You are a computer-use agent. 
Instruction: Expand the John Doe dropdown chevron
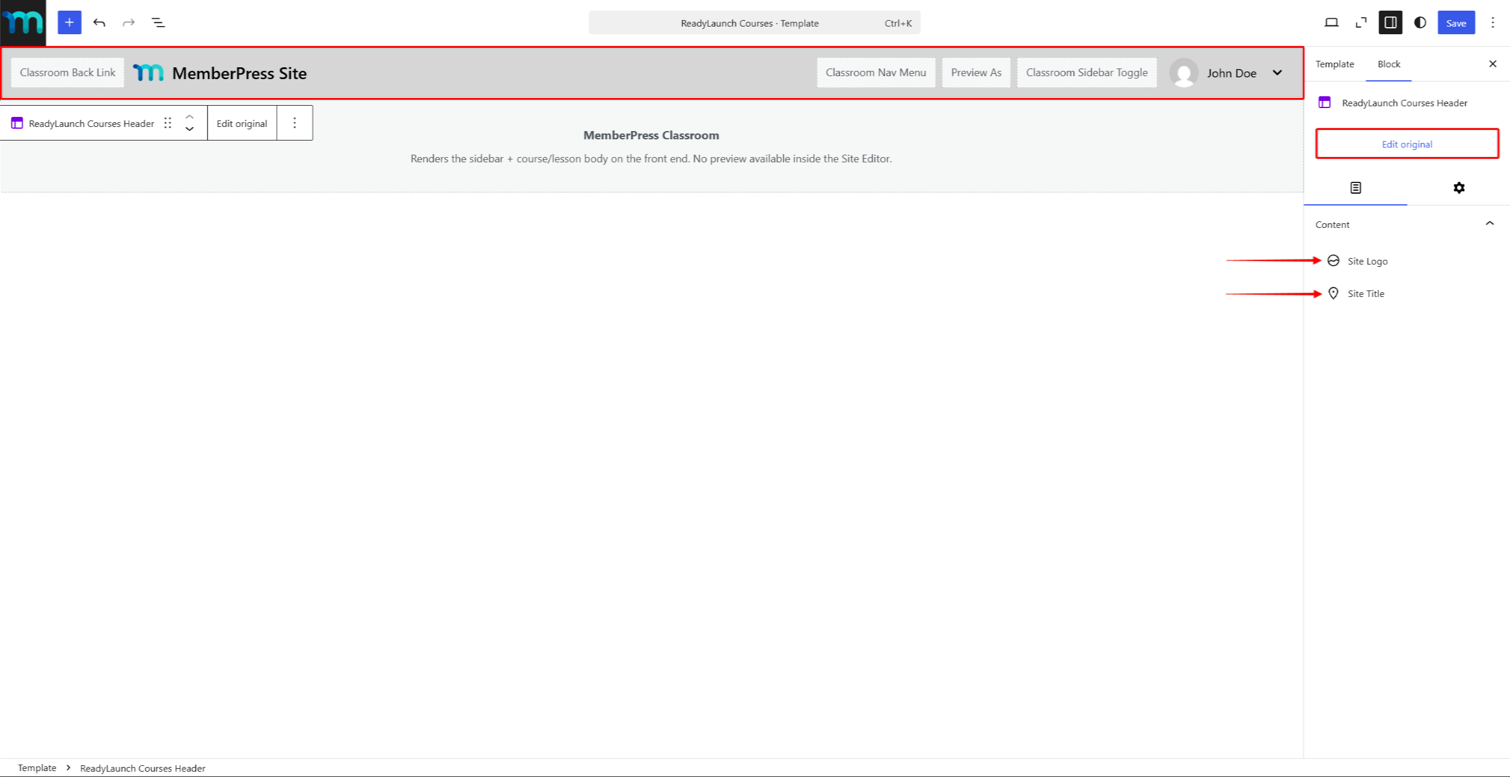1277,73
